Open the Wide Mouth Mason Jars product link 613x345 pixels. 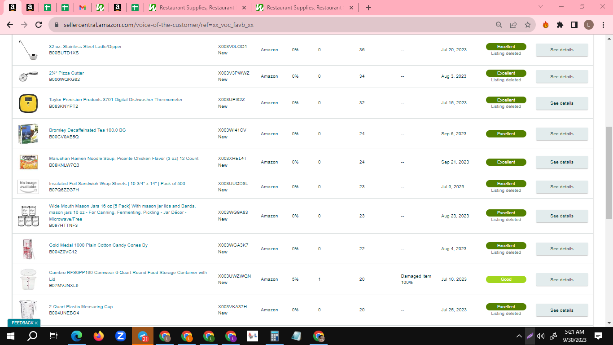[122, 212]
